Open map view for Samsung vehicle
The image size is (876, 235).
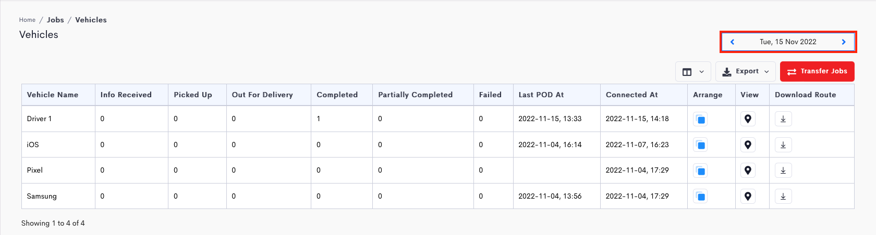coord(748,197)
